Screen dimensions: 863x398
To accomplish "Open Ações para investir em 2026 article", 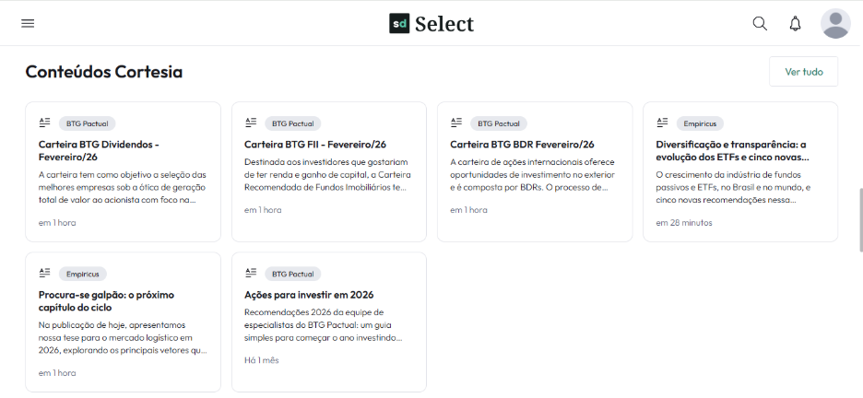I will click(309, 295).
